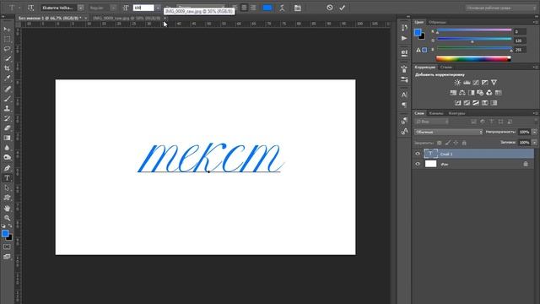Viewport: 540px width, 304px height.
Task: Select the text layer thumbnail
Action: [430, 154]
